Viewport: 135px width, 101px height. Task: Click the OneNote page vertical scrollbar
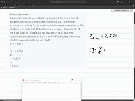tap(134, 46)
